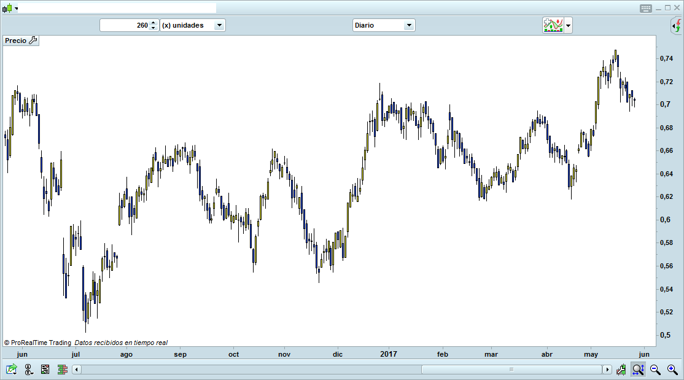The width and height of the screenshot is (684, 380).
Task: Toggle the red-green stacked bars icon
Action: pyautogui.click(x=62, y=370)
